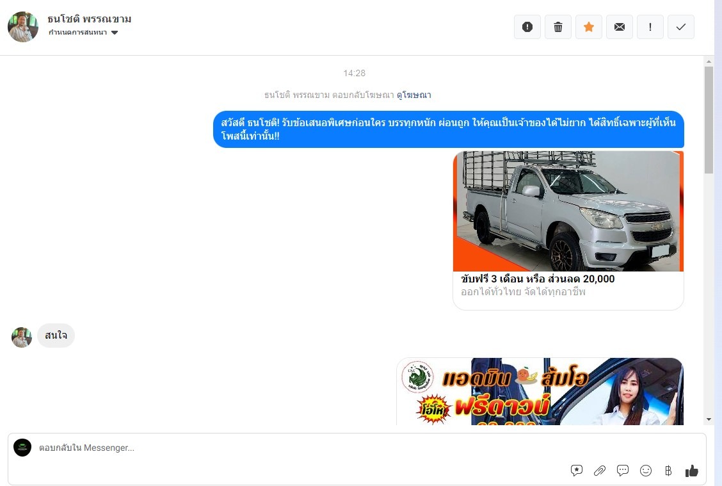Image resolution: width=722 pixels, height=486 pixels.
Task: Toggle the orange star follow-up flag
Action: click(588, 27)
